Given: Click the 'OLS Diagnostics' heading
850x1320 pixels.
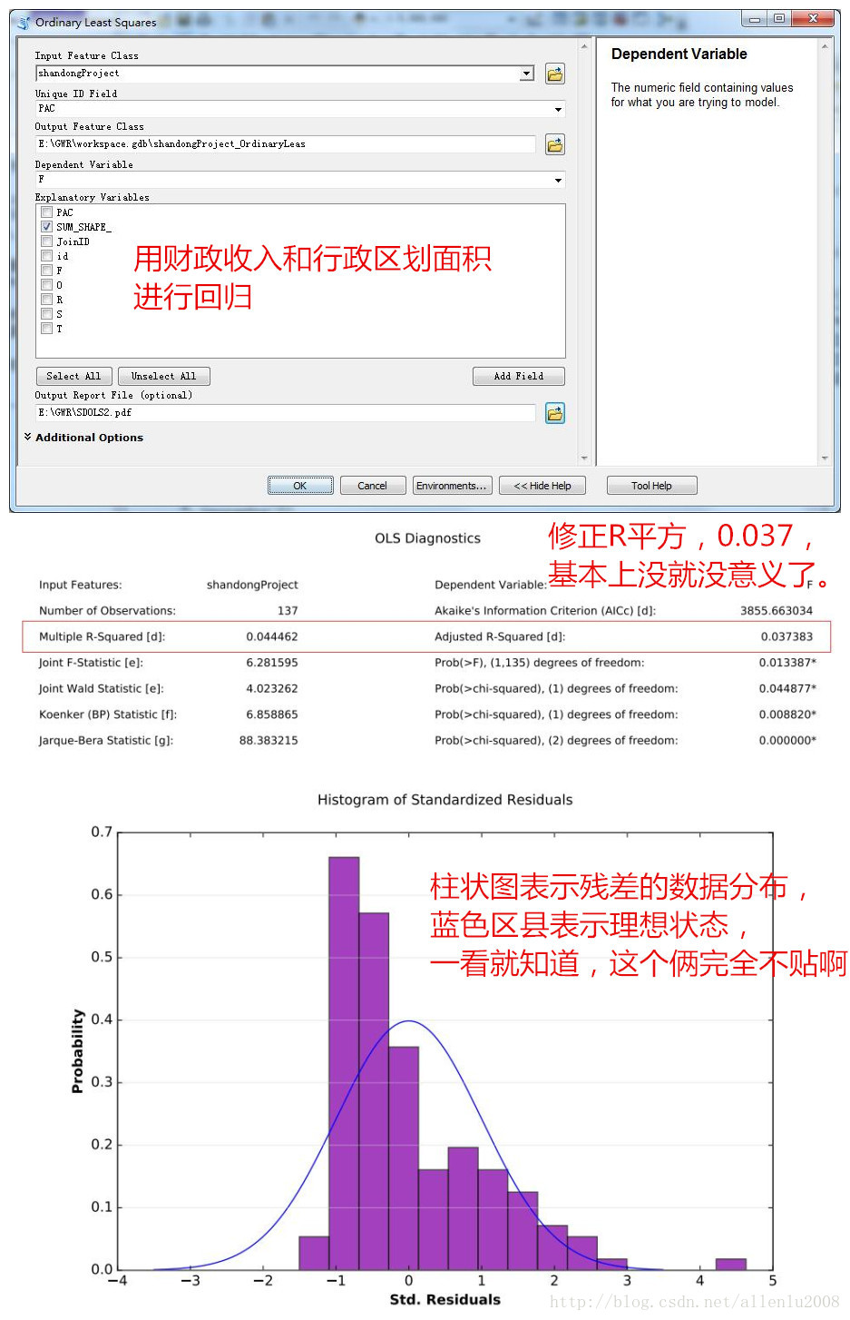Looking at the screenshot, I should pyautogui.click(x=428, y=538).
